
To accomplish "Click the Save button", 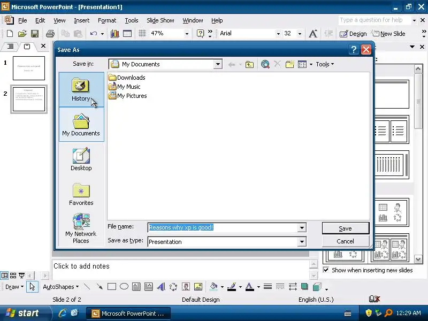I will pyautogui.click(x=345, y=228).
